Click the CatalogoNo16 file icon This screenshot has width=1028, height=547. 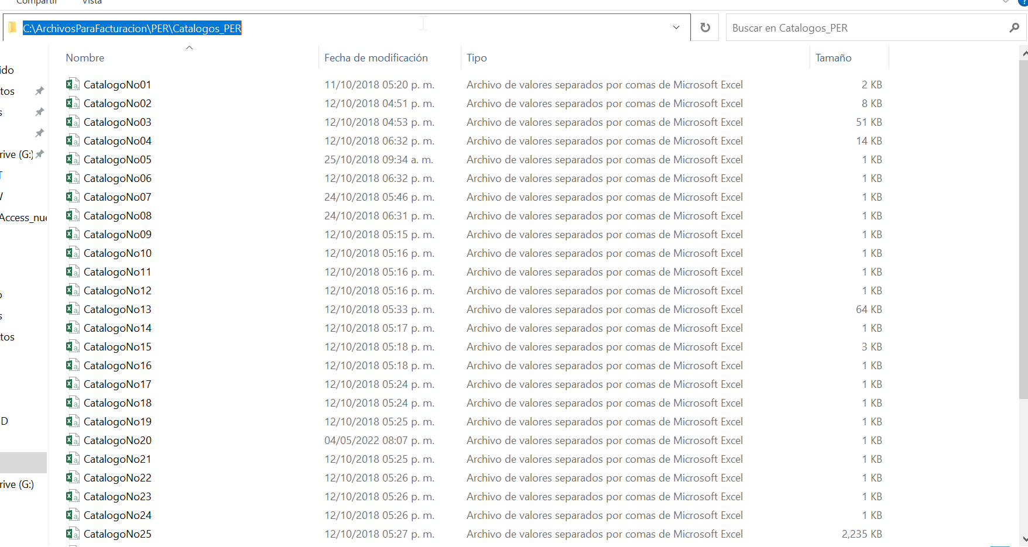73,365
